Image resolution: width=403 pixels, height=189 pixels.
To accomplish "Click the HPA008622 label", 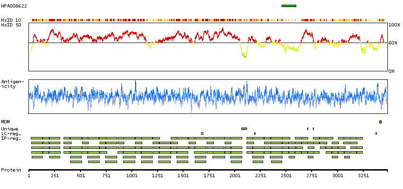I will click(x=14, y=6).
